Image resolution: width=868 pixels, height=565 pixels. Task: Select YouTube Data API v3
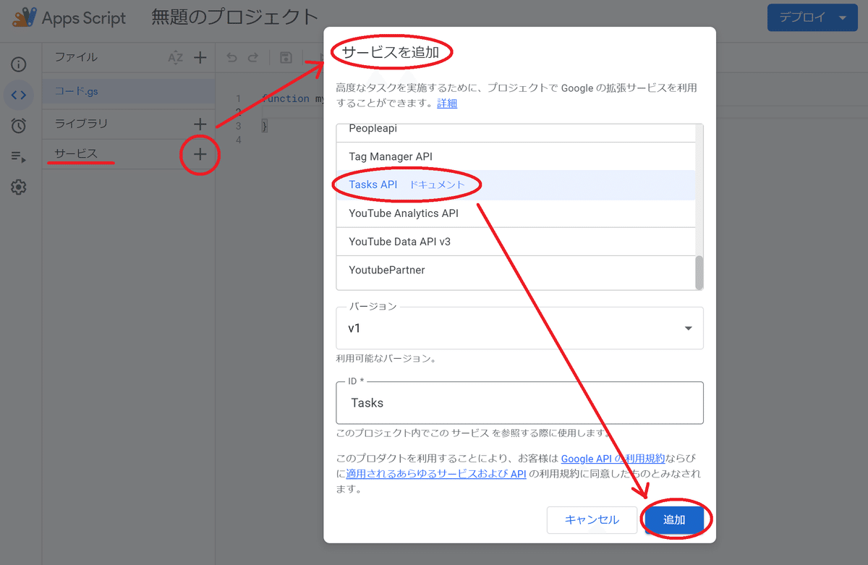click(x=516, y=242)
